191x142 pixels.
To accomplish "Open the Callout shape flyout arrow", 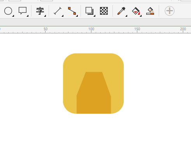I will click(x=28, y=16).
